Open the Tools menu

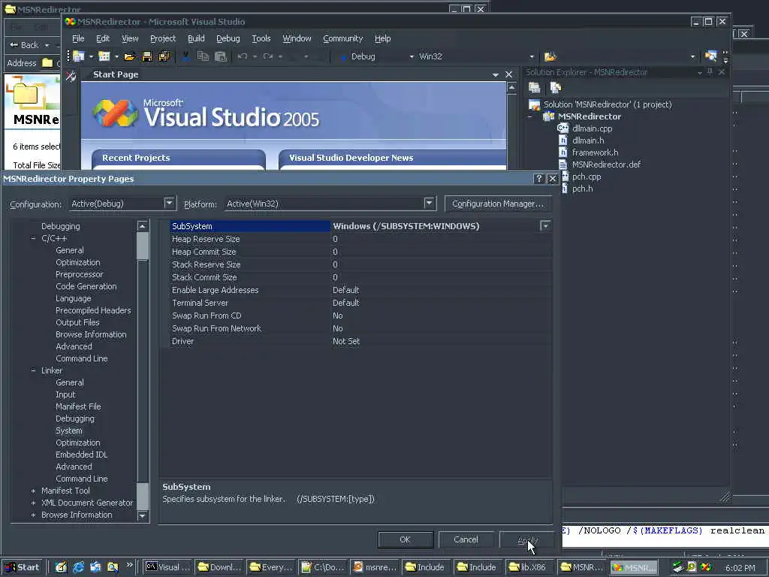(x=261, y=38)
